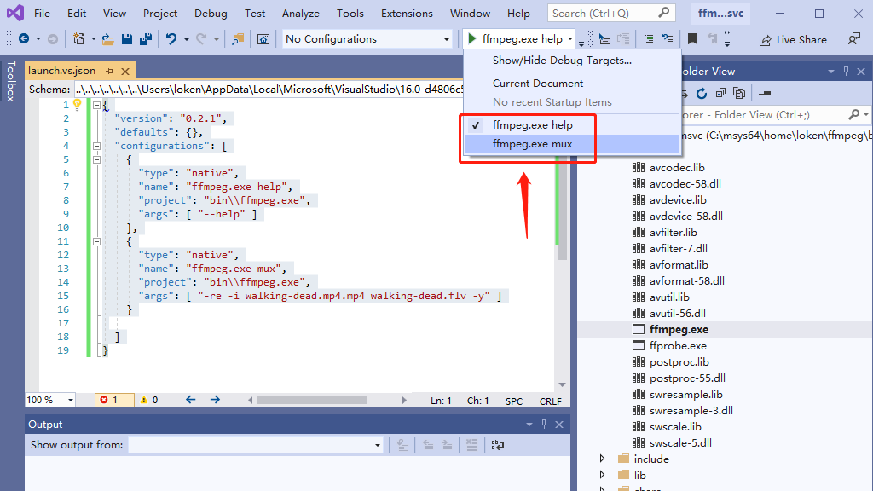Go to previous issue arrow in editor
This screenshot has height=491, width=873.
coord(190,400)
